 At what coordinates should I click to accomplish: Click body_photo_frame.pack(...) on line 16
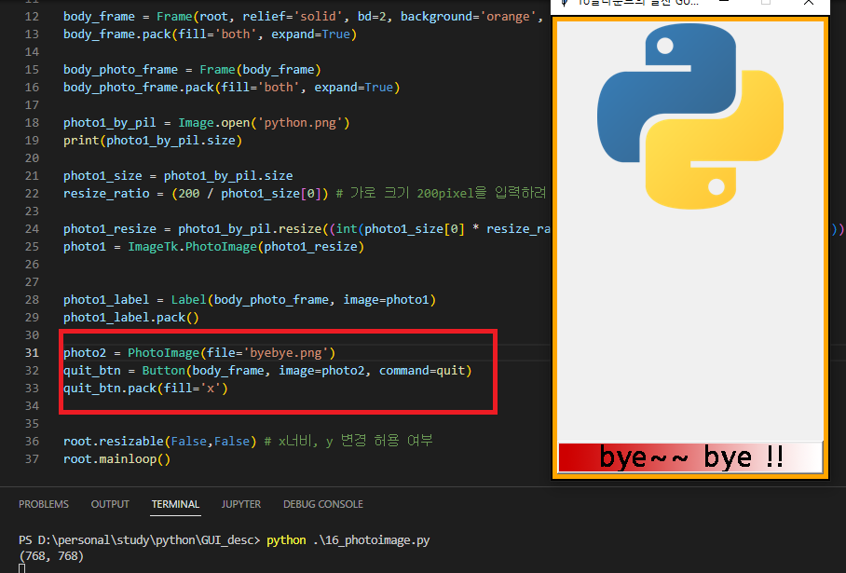[231, 88]
